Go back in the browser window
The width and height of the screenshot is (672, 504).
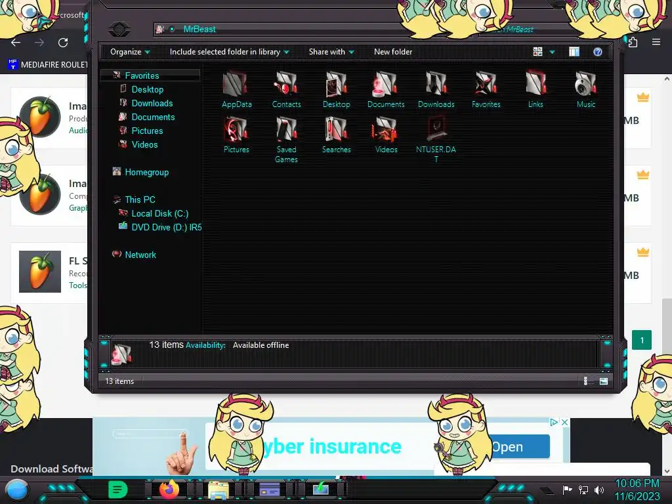pyautogui.click(x=16, y=43)
